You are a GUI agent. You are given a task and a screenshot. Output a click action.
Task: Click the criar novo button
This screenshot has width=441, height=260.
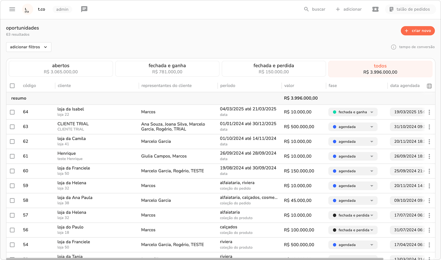[417, 31]
